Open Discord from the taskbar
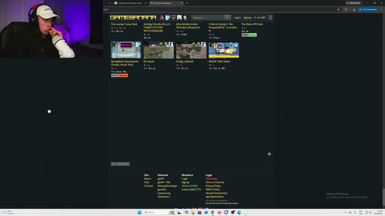The width and height of the screenshot is (385, 216). [226, 212]
